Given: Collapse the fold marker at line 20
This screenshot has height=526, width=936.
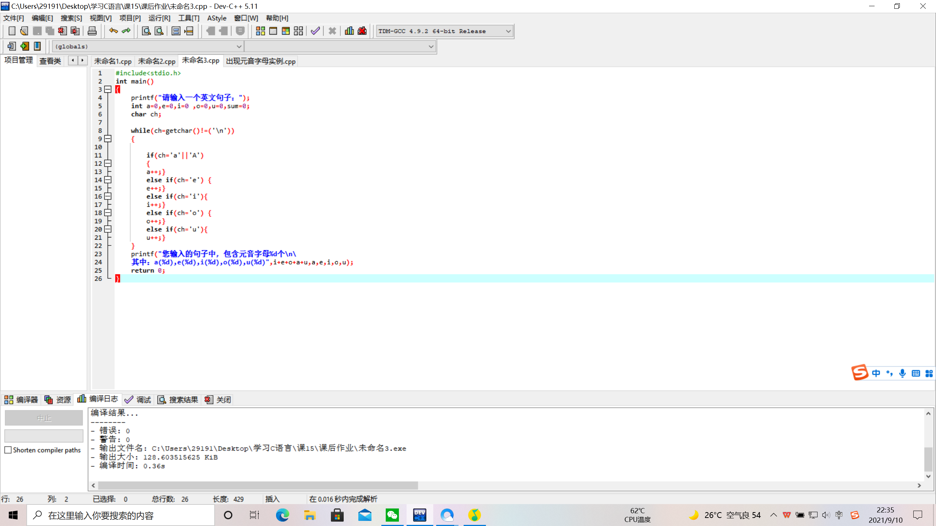Looking at the screenshot, I should tap(108, 229).
